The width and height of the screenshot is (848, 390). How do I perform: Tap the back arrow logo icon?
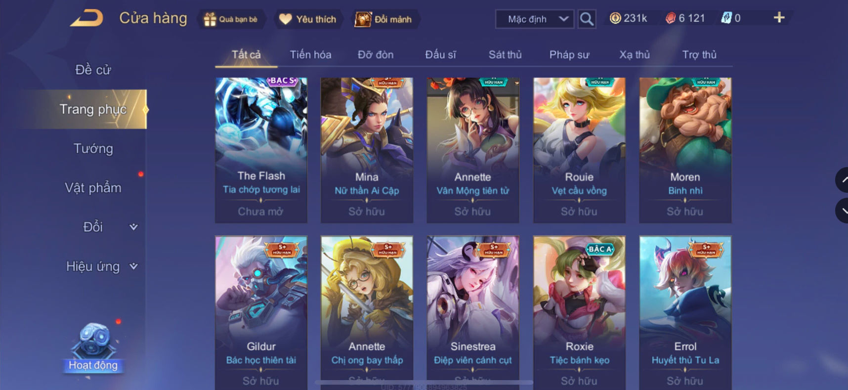point(87,19)
